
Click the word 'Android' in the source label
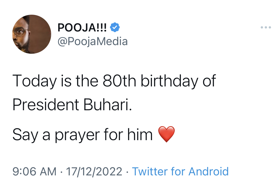click(x=209, y=172)
